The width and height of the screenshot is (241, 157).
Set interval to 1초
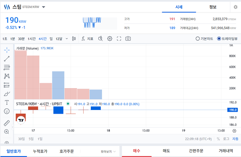point(5,39)
